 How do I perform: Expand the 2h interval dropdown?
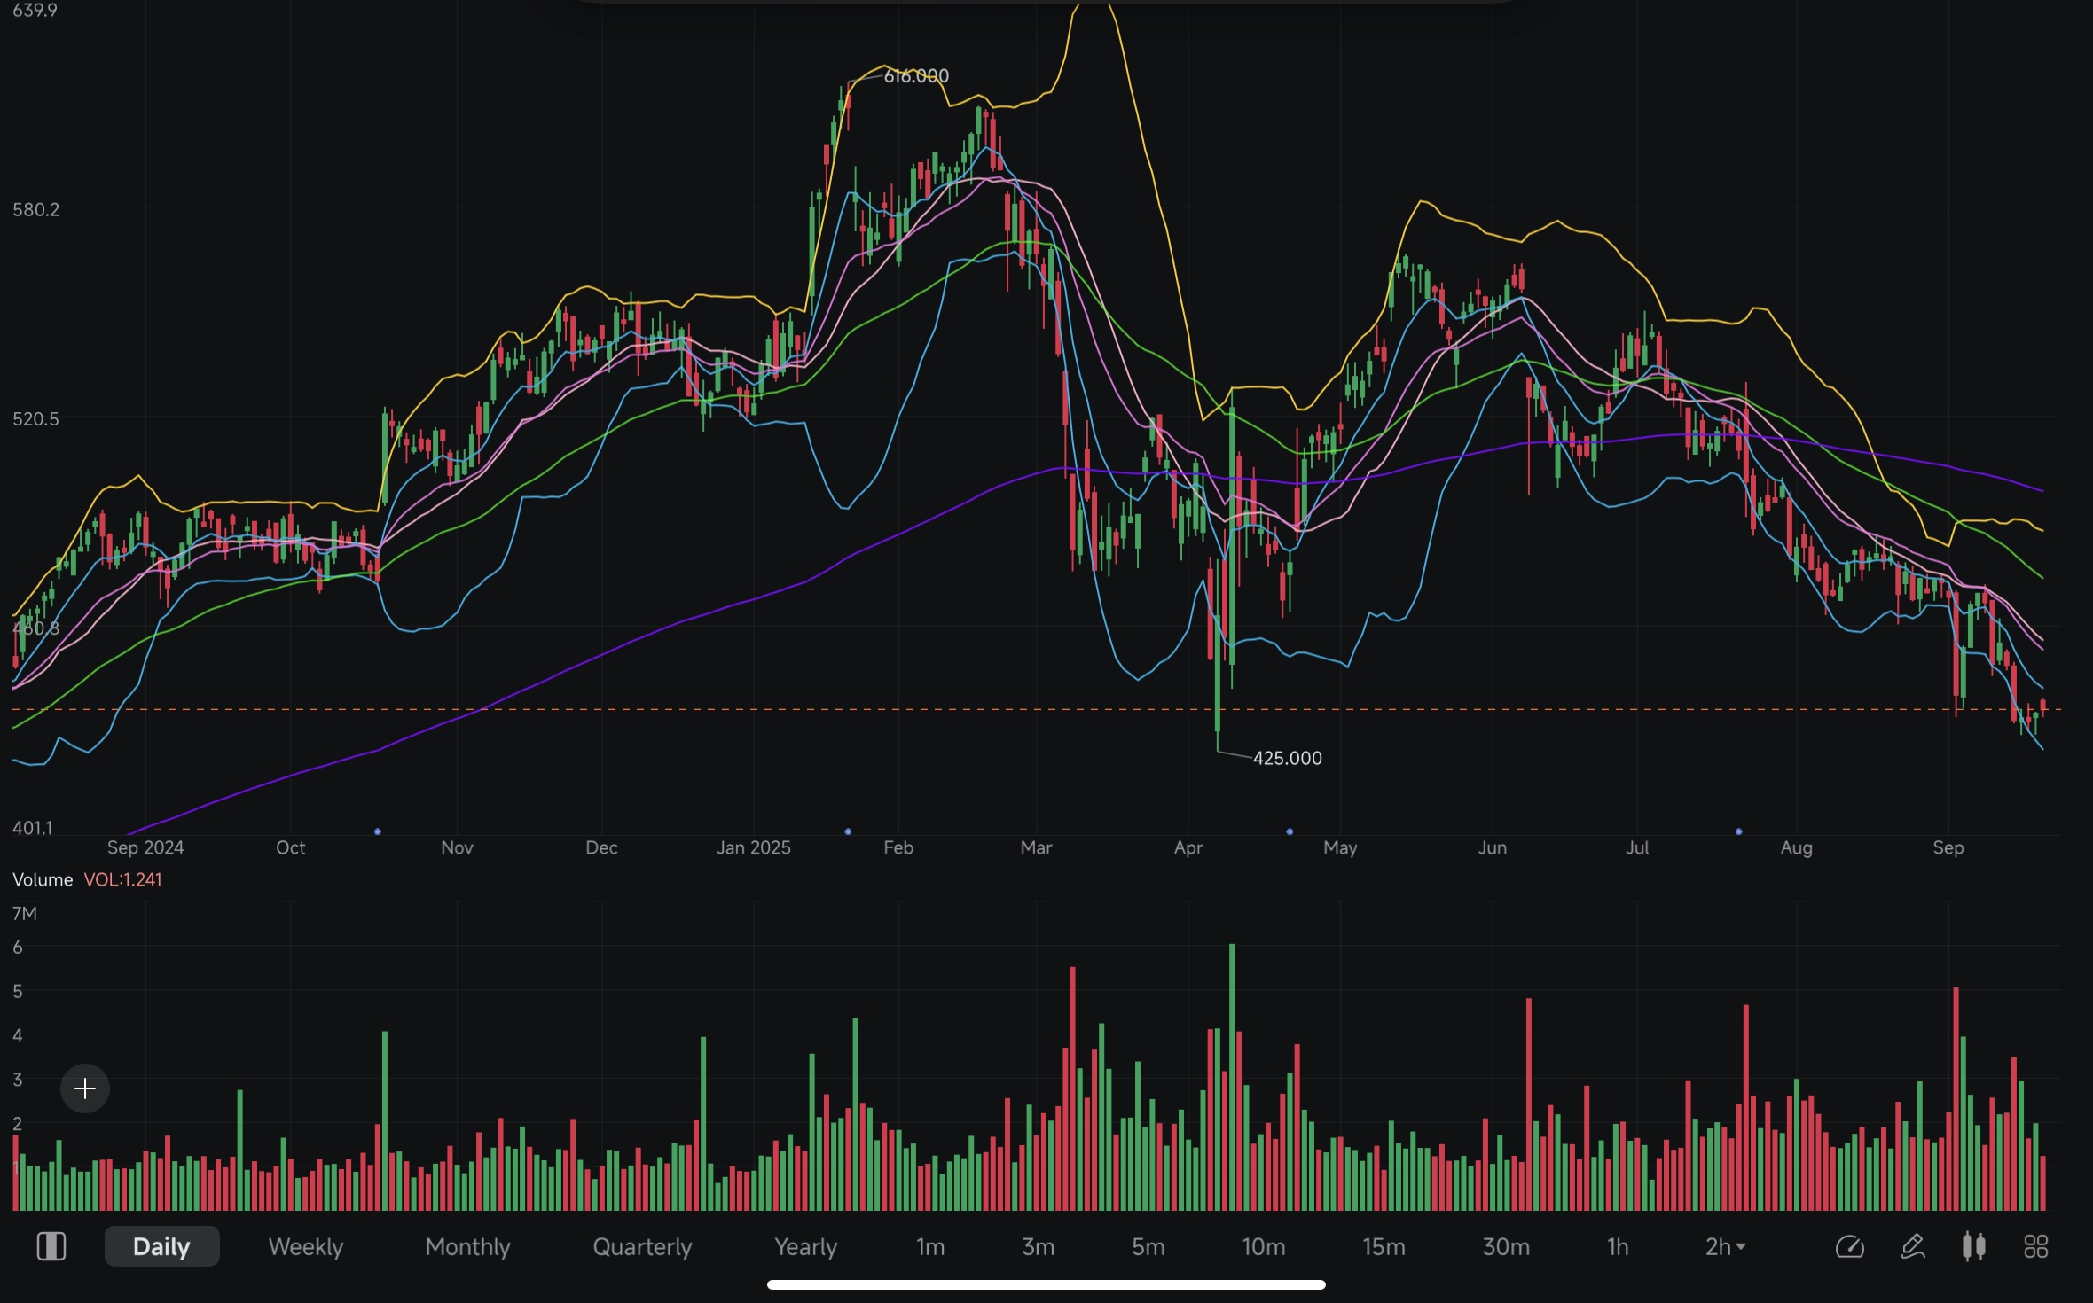click(1725, 1247)
